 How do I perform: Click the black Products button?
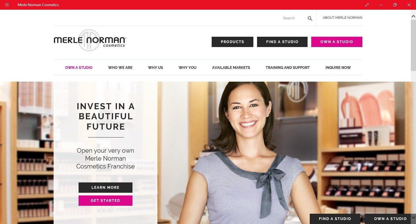pyautogui.click(x=232, y=42)
